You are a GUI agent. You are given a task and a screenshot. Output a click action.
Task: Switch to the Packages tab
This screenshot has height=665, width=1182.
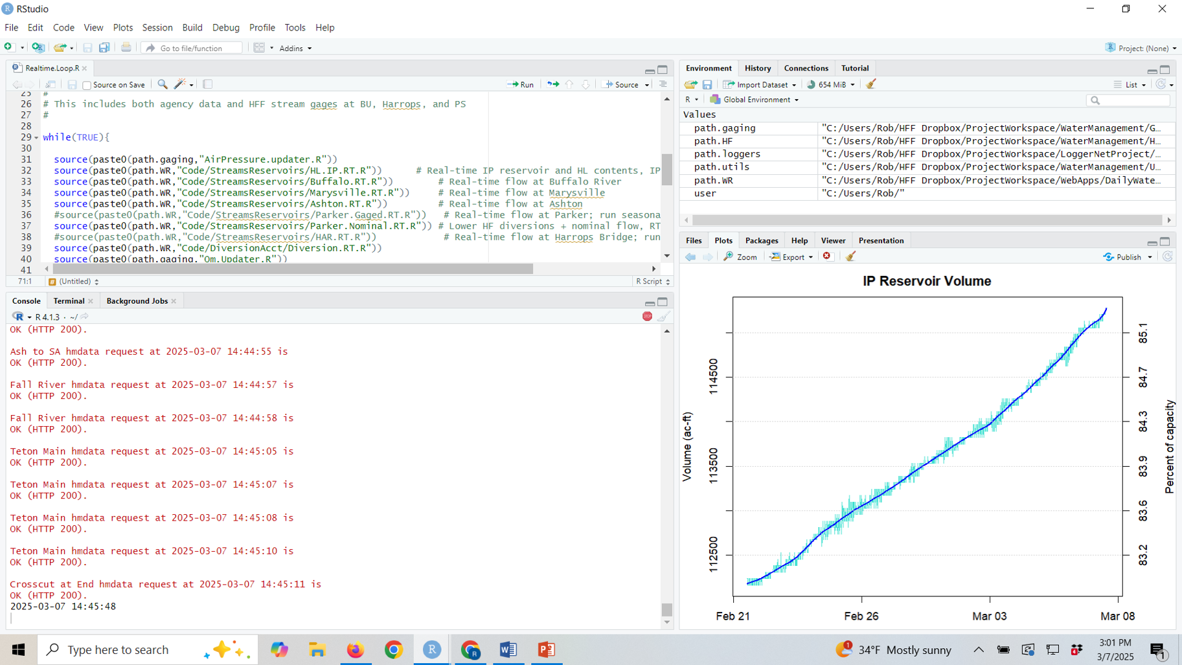[761, 240]
